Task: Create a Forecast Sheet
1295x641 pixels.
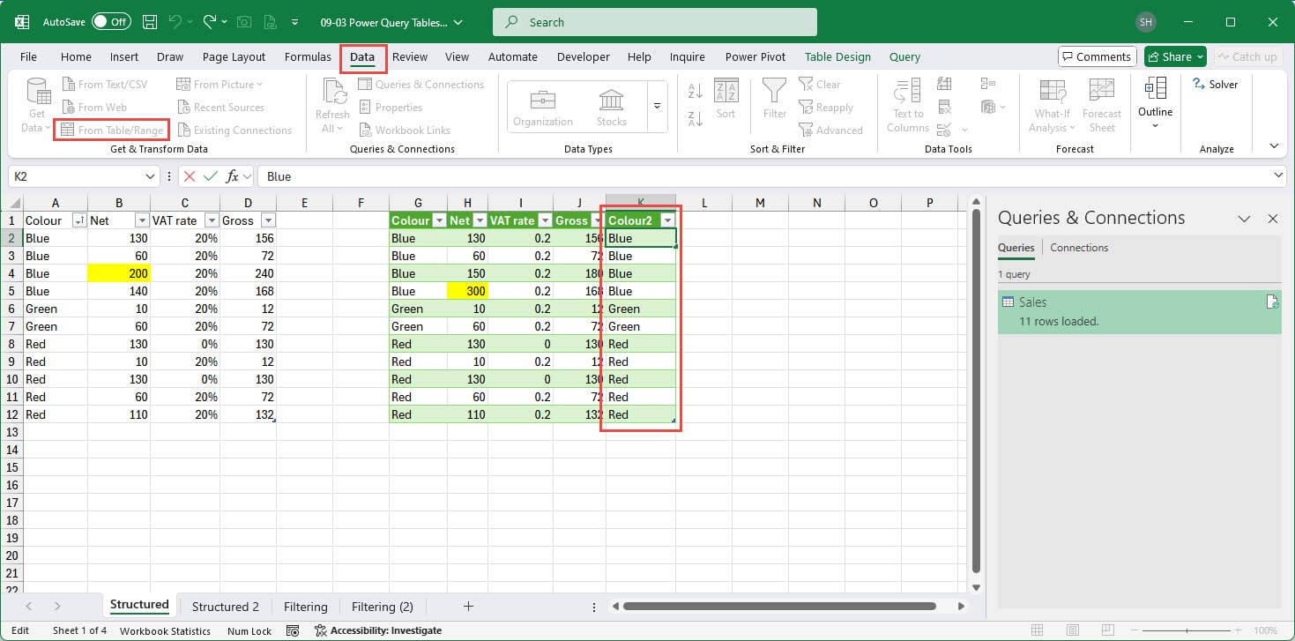Action: 1101,104
